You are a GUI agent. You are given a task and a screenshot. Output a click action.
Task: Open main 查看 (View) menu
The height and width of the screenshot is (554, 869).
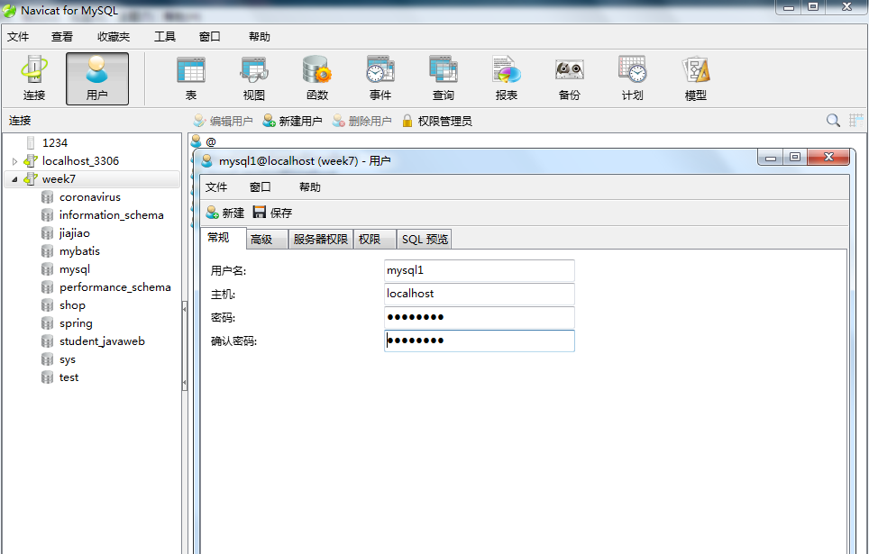[x=62, y=37]
